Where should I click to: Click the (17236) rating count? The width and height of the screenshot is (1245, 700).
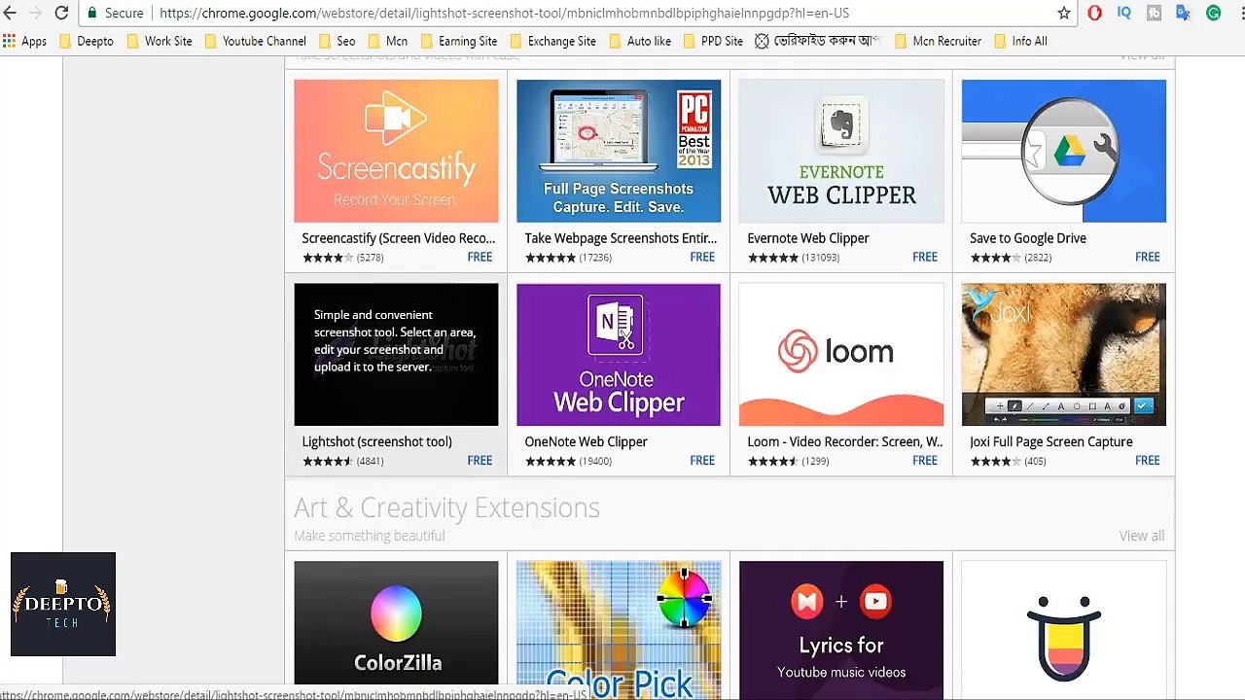click(595, 258)
